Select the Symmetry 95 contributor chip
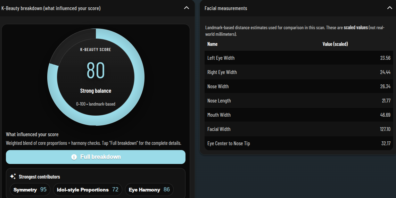Screen dimensions: 396x198 (30, 190)
